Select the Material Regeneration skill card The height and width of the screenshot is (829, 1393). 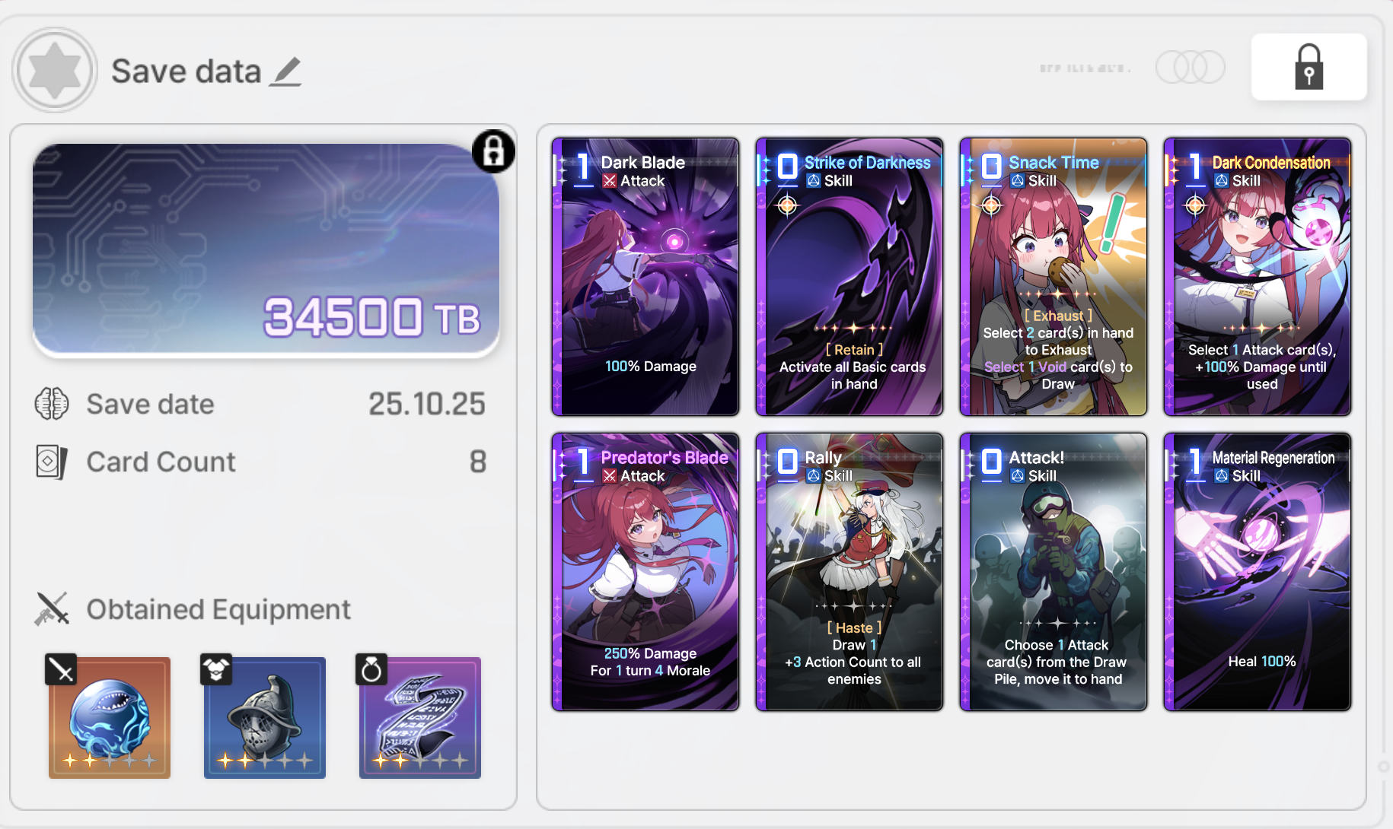(1258, 572)
